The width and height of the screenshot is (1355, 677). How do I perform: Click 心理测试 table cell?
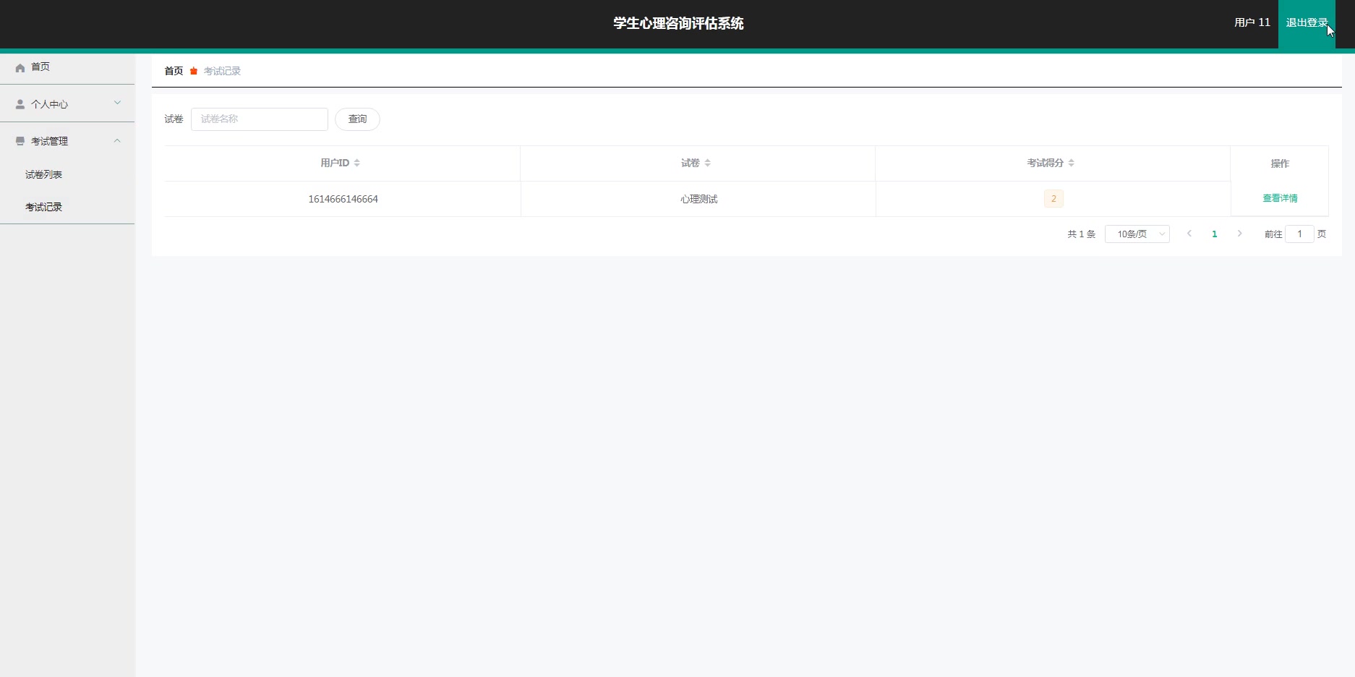click(x=698, y=199)
